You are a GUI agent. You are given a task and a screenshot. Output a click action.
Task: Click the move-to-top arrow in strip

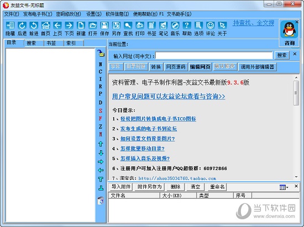click(x=101, y=179)
